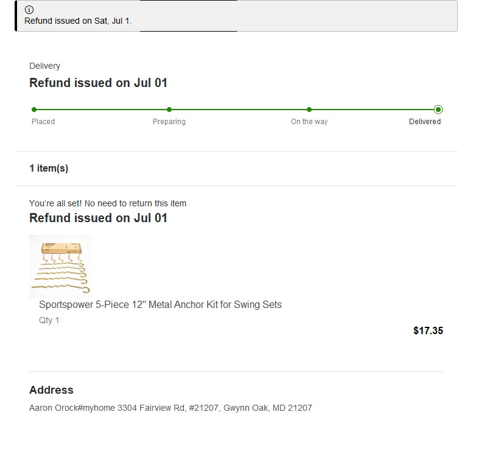Click the Preparing step label
487x454 pixels.
pos(169,122)
